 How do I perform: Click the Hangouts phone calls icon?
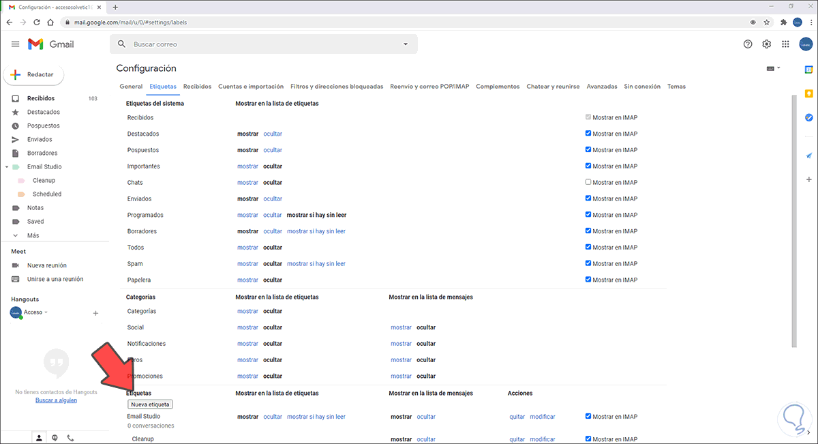coord(70,437)
